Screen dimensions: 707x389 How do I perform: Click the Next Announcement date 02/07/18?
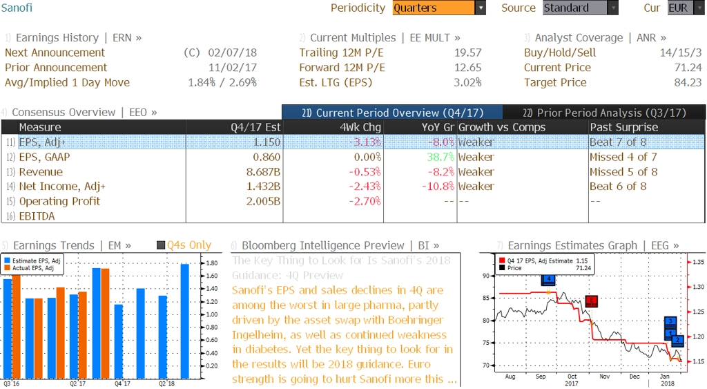click(x=232, y=53)
